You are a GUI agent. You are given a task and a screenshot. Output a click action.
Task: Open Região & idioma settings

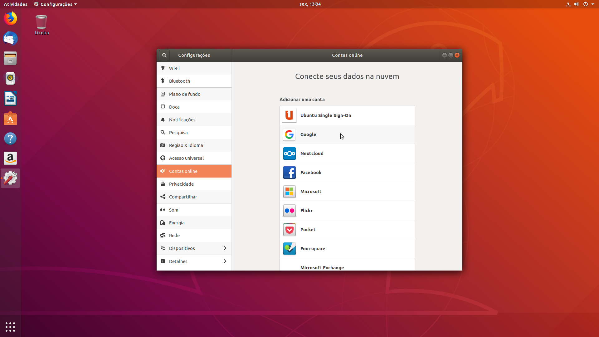click(x=194, y=145)
